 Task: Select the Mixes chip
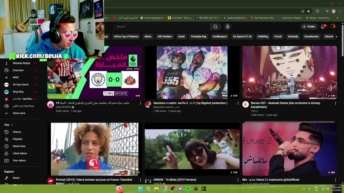(x=148, y=36)
